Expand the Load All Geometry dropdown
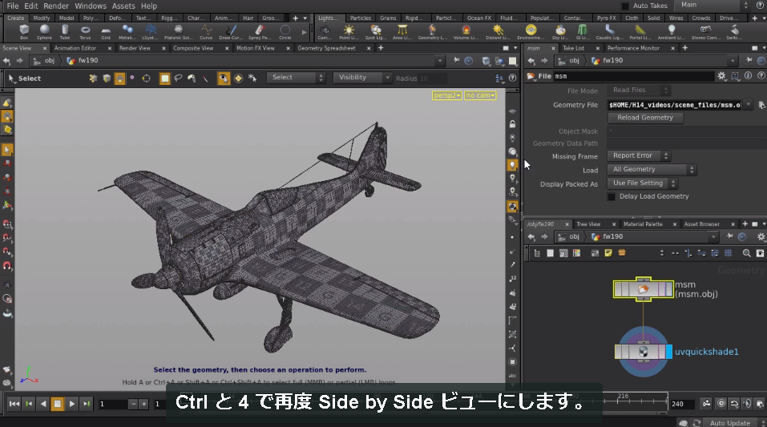 652,169
